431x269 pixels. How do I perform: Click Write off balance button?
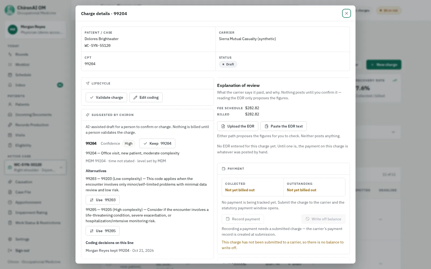pos(323,219)
